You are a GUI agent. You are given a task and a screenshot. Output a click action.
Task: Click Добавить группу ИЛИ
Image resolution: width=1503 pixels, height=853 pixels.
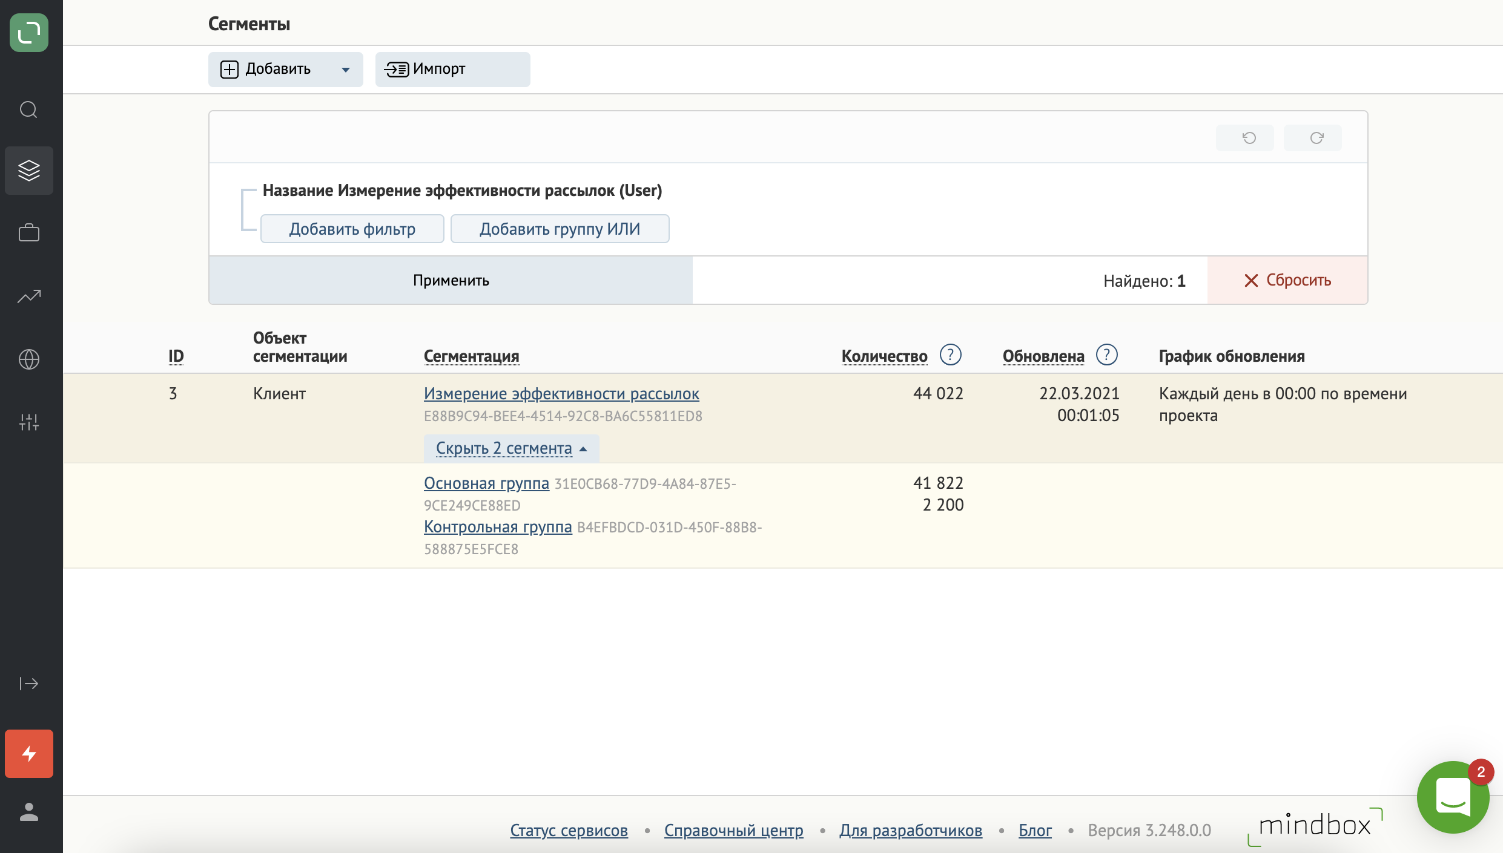coord(560,229)
